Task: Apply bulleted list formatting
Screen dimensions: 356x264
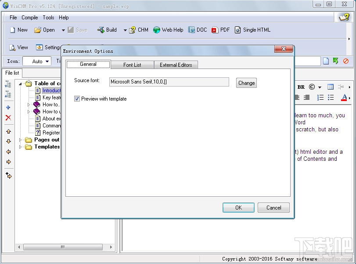Action: tap(331, 98)
